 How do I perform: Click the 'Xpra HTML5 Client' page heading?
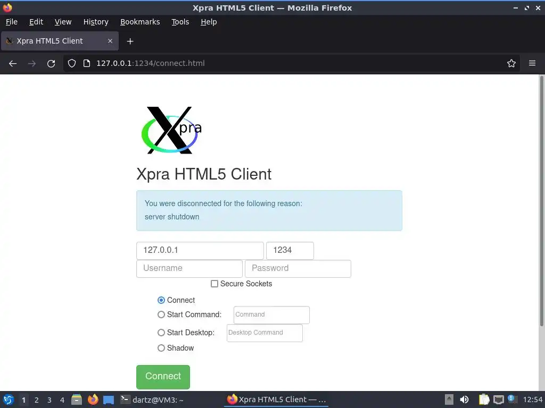204,174
